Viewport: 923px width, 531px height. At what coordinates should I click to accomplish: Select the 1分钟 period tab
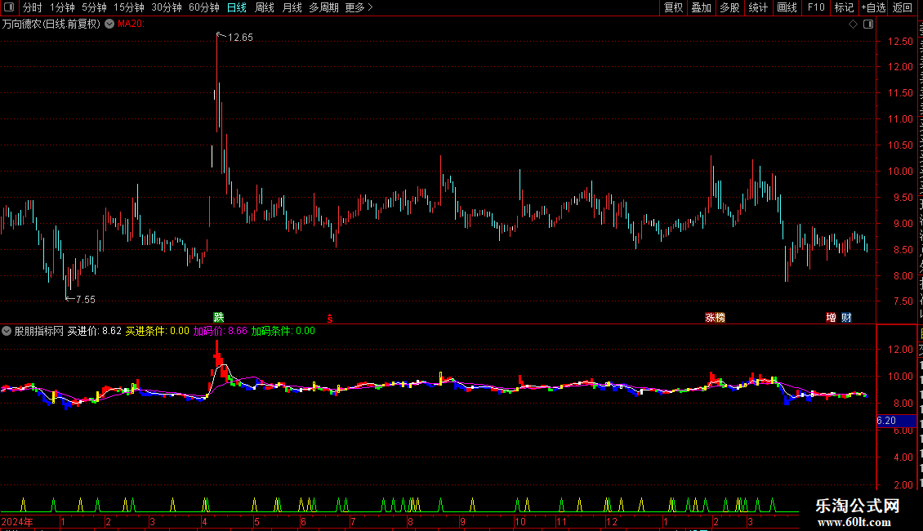click(62, 7)
